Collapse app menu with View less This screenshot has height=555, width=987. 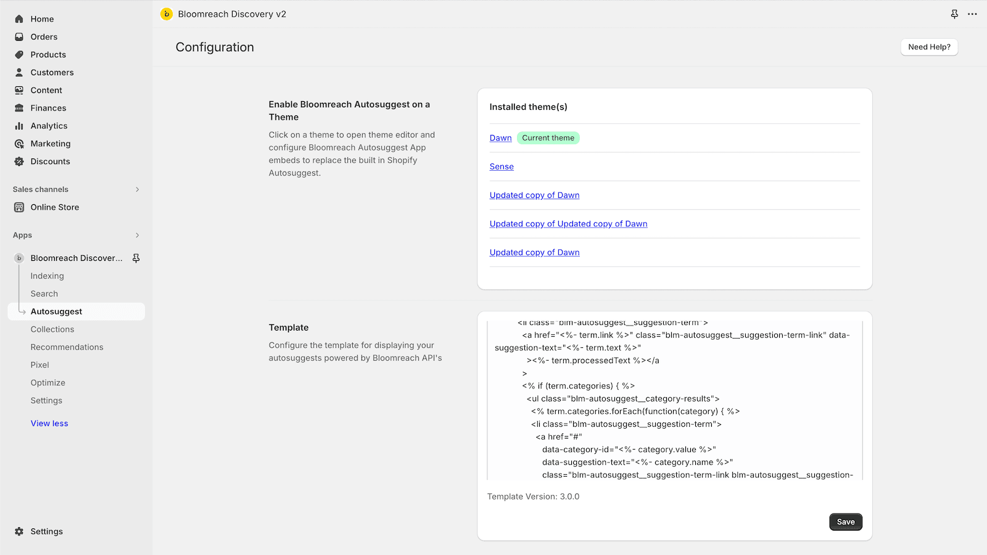click(49, 424)
